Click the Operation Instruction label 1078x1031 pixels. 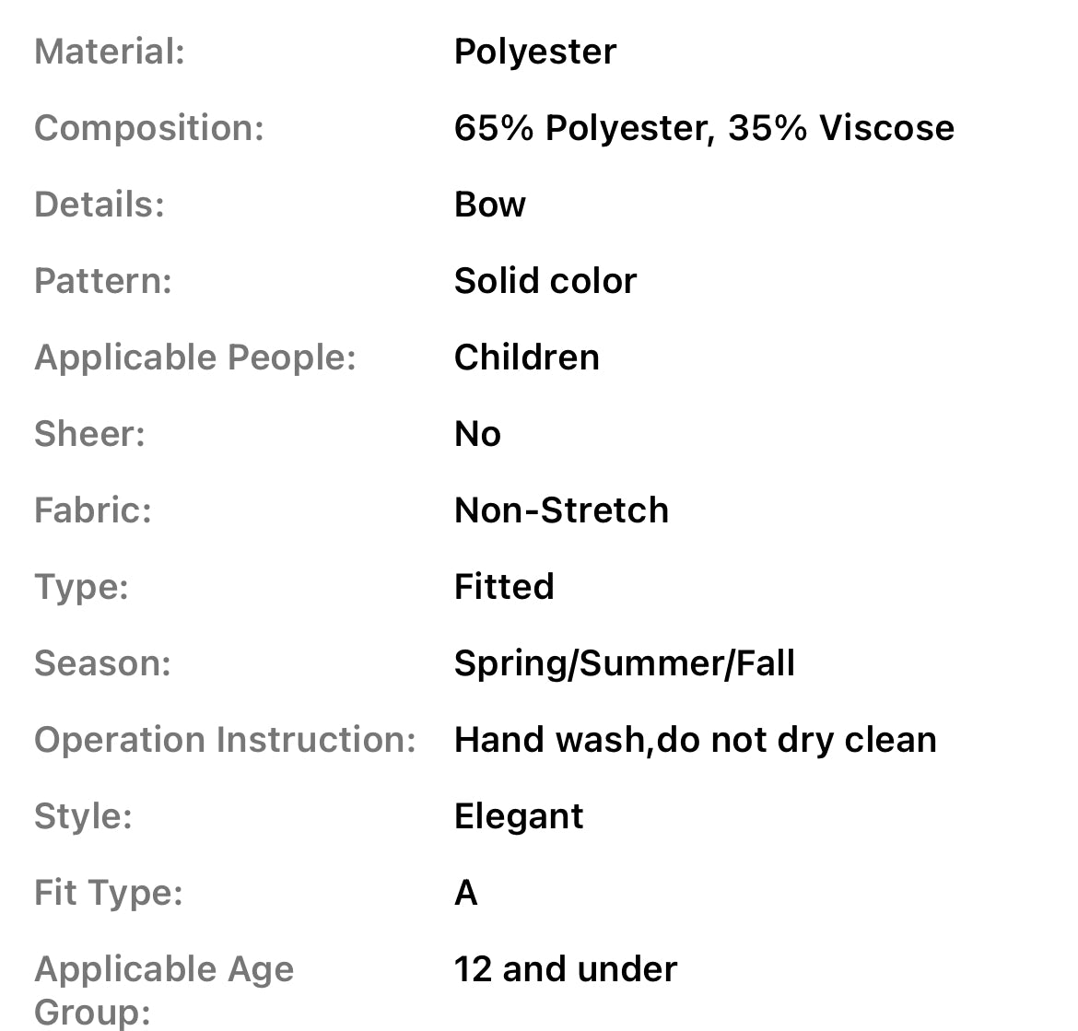click(226, 740)
